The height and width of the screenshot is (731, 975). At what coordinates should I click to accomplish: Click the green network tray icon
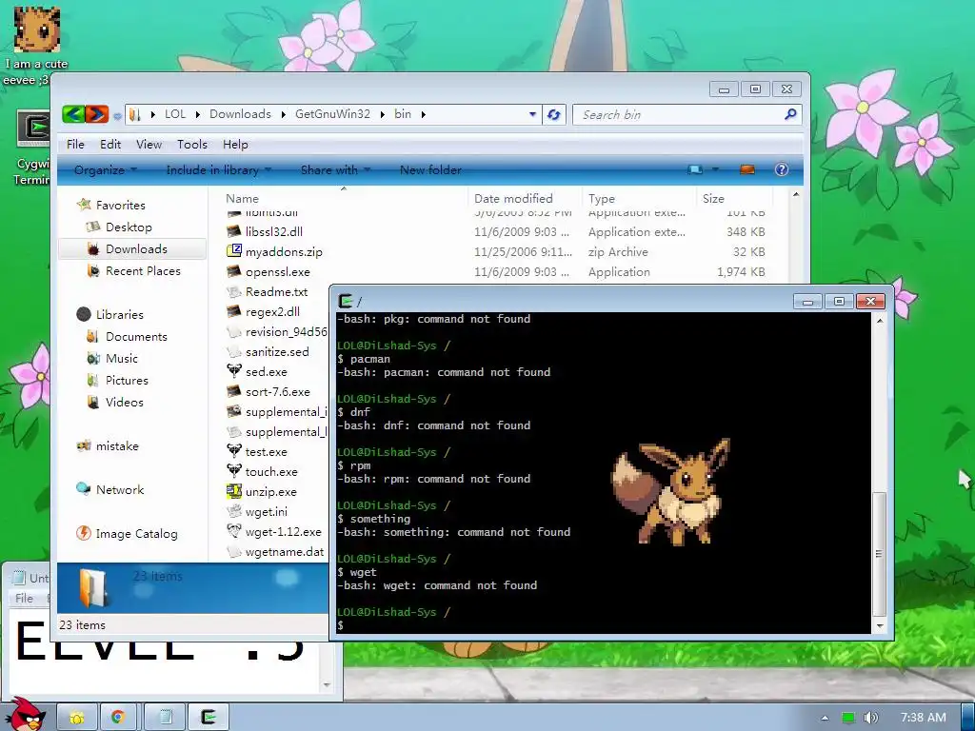(x=848, y=718)
